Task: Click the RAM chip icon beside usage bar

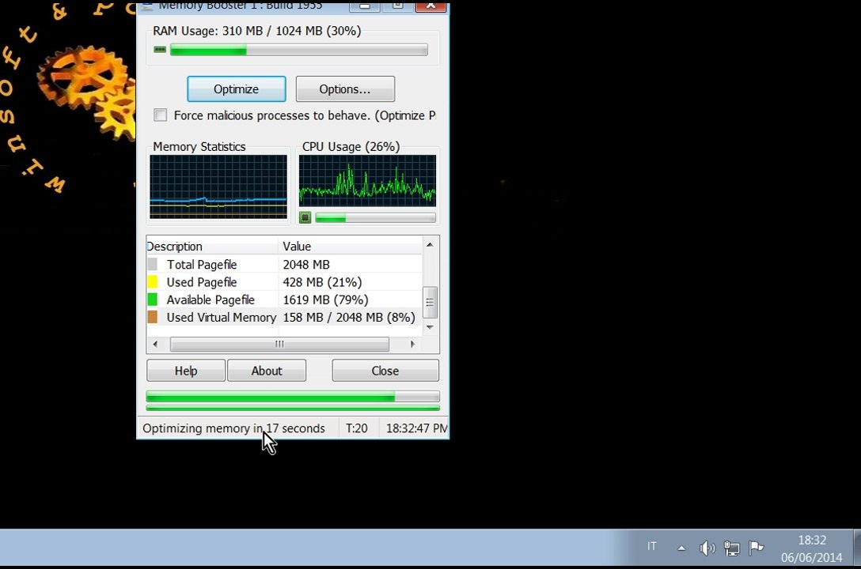Action: (x=160, y=49)
